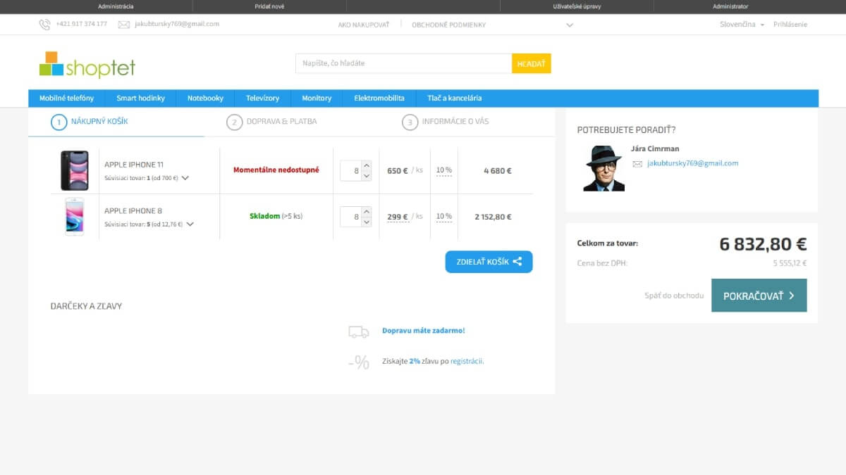The height and width of the screenshot is (475, 846).
Task: Decrease the iPhone 8 quantity
Action: tap(367, 222)
